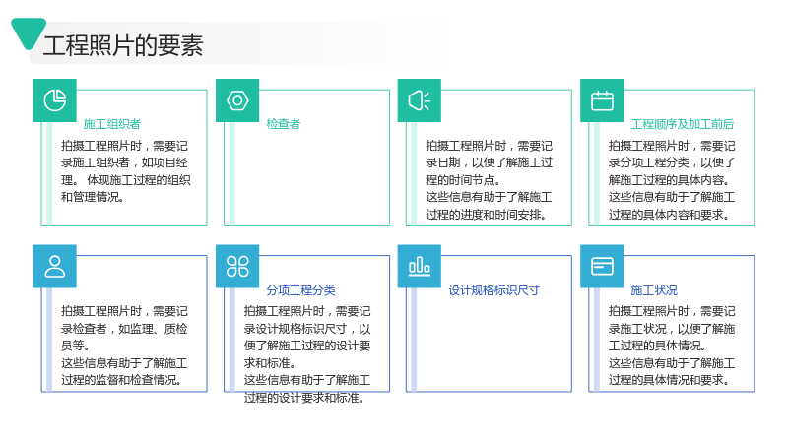This screenshot has width=788, height=443.
Task: Click the four-squares grid icon
Action: (237, 266)
